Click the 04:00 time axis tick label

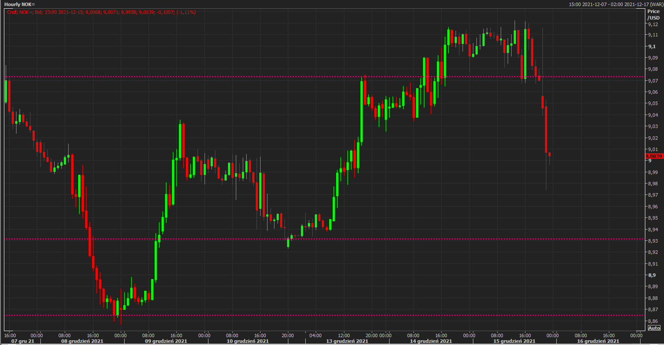point(315,335)
